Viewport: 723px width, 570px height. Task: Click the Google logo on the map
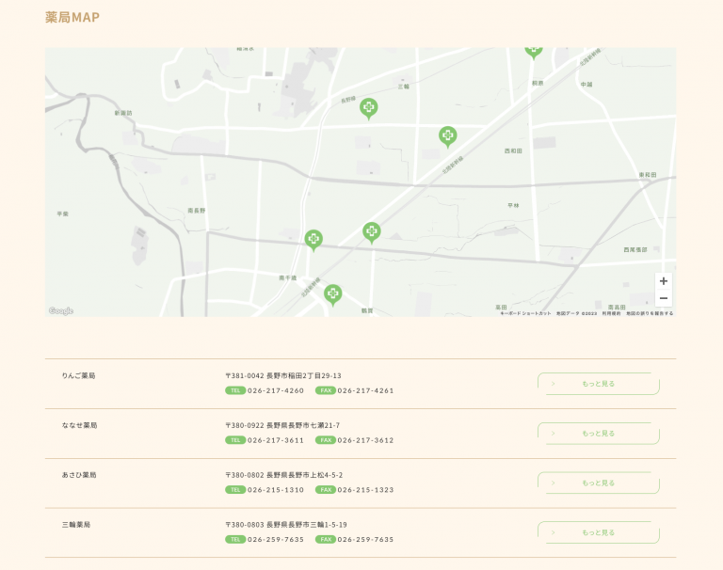click(x=61, y=310)
